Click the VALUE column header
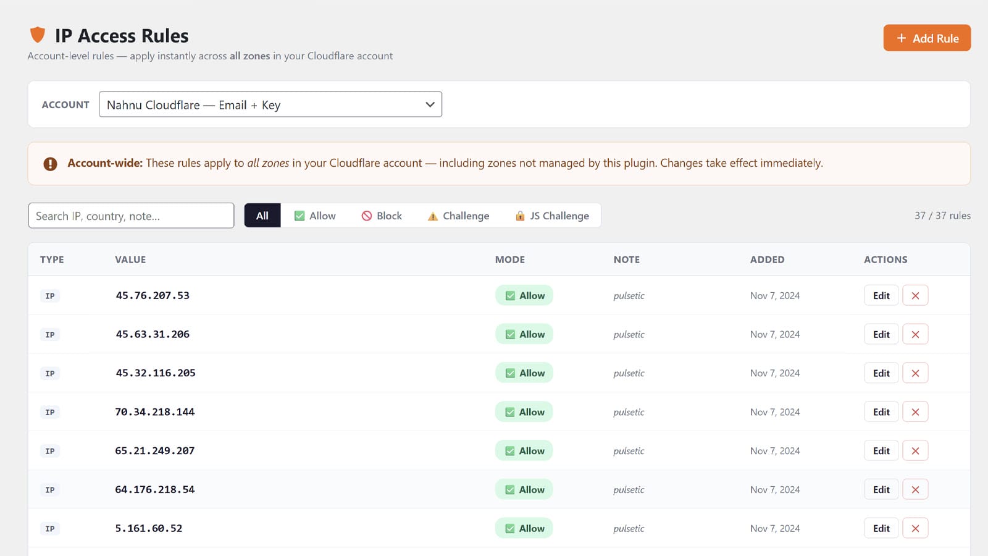This screenshot has width=988, height=556. click(x=130, y=259)
